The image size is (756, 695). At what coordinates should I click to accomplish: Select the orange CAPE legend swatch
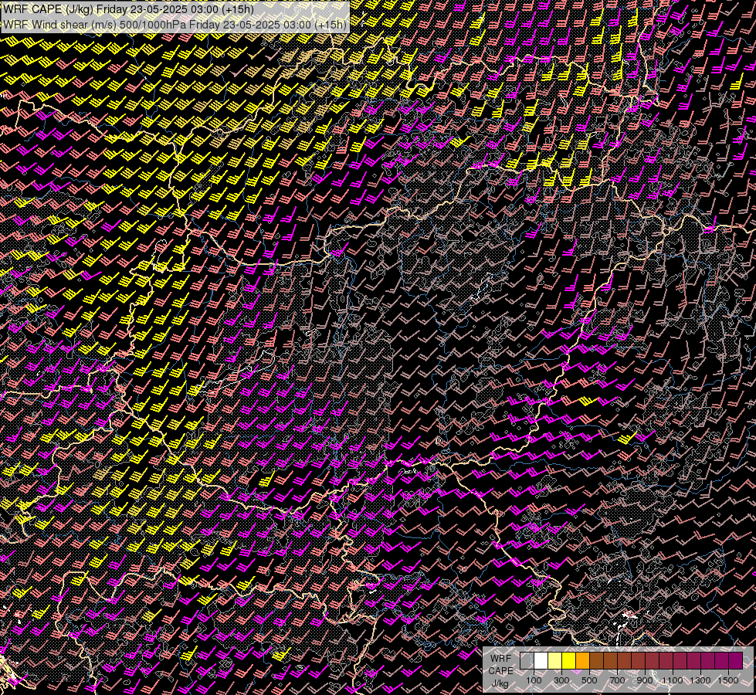click(x=582, y=660)
